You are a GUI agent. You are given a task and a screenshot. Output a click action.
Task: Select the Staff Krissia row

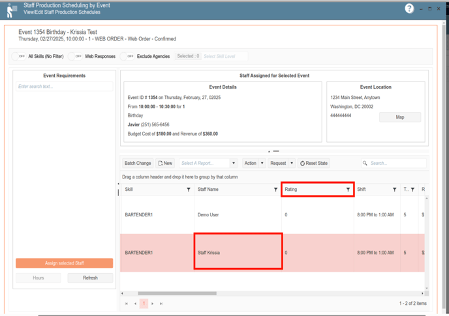(x=238, y=252)
